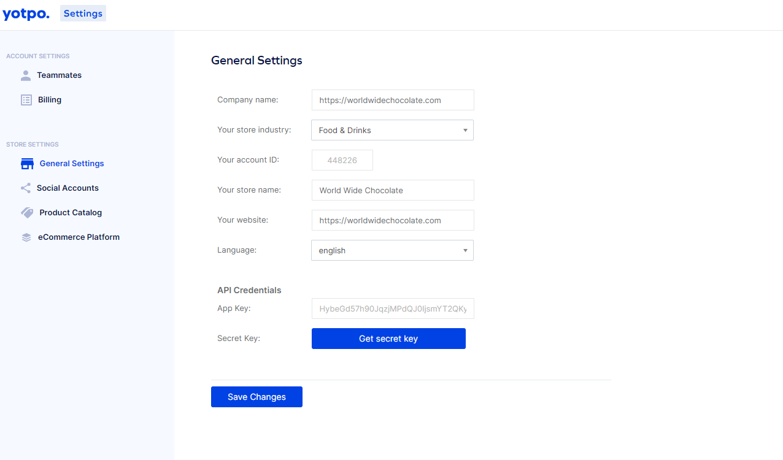
Task: Go to Teammates in the sidebar
Action: pos(59,75)
